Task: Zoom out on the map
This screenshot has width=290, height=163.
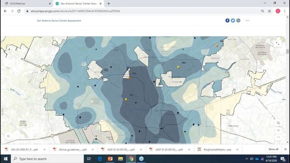Action: coord(278,137)
